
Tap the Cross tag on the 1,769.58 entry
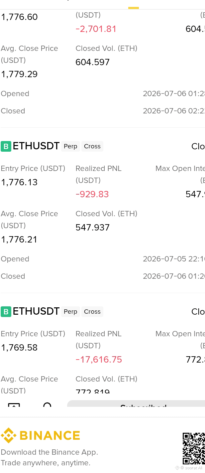[x=92, y=312]
